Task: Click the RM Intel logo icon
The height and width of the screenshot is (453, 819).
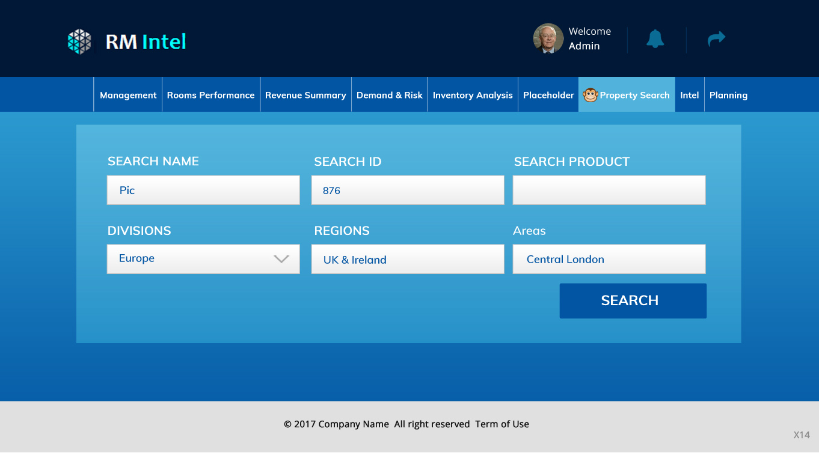Action: tap(79, 41)
